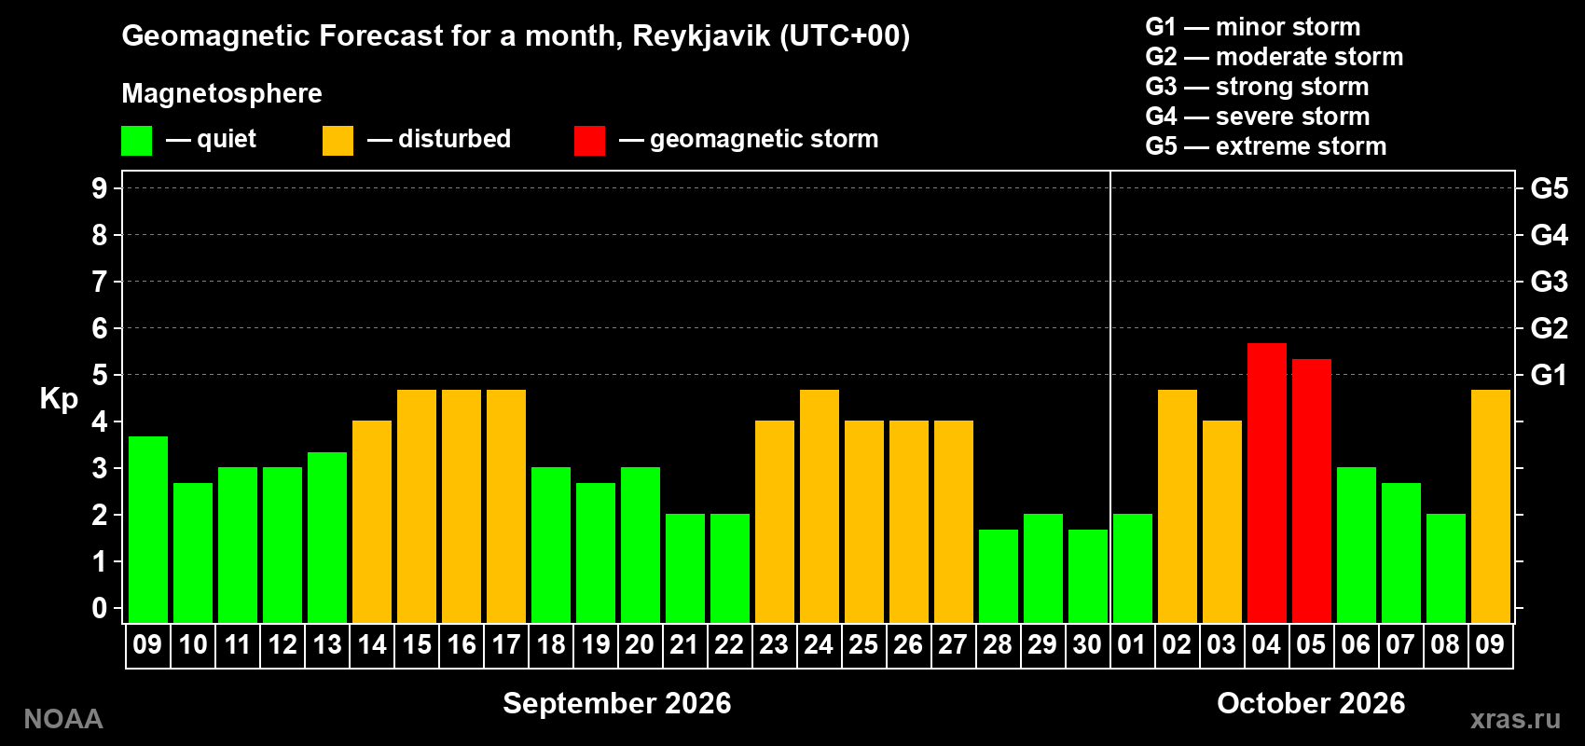Click the date label 23 in September
The height and width of the screenshot is (746, 1585).
(774, 645)
